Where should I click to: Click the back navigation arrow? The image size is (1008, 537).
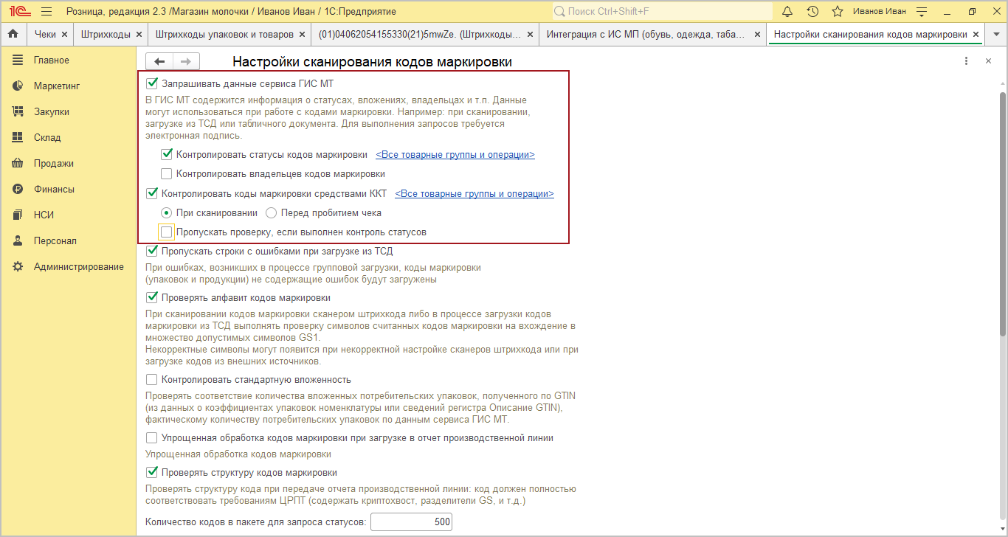click(159, 62)
